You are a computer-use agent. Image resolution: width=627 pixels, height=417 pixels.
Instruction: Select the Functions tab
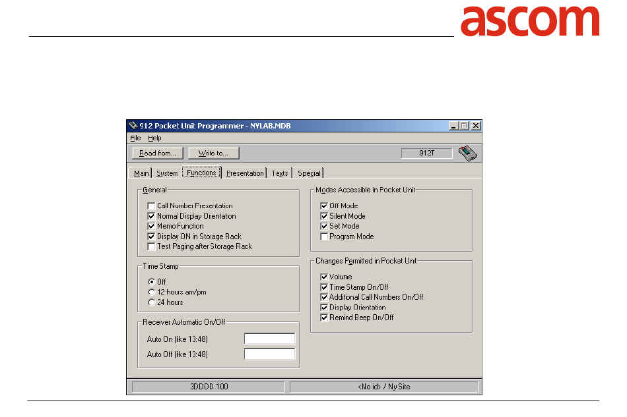(201, 173)
